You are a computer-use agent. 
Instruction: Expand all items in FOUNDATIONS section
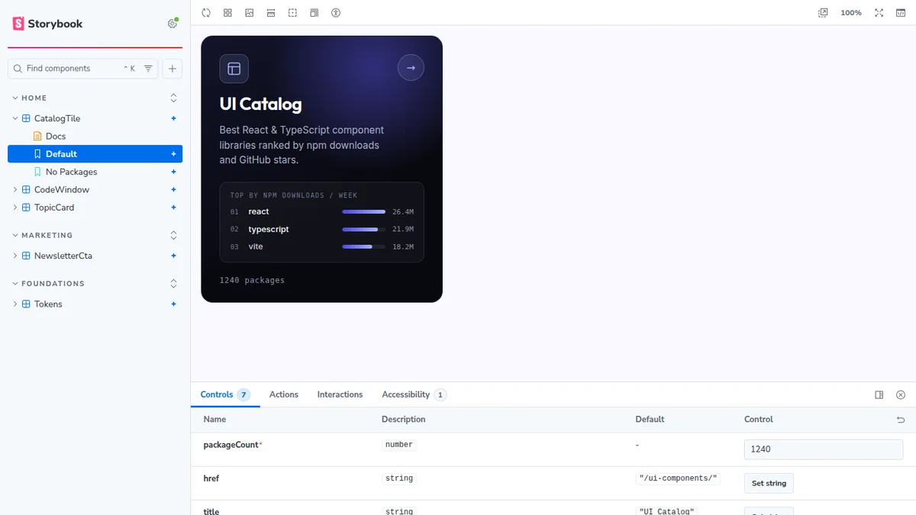tap(173, 283)
